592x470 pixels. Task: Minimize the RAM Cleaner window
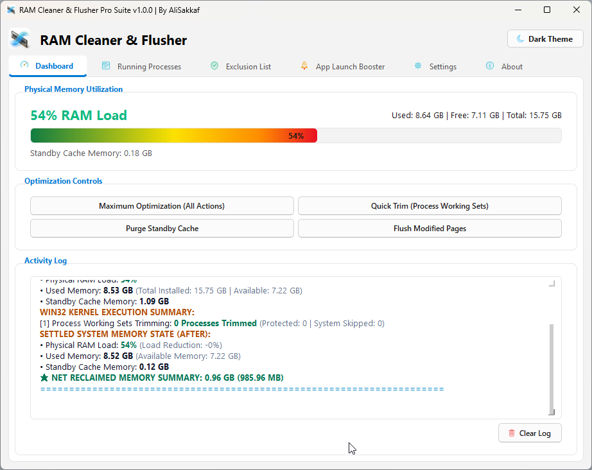click(518, 10)
